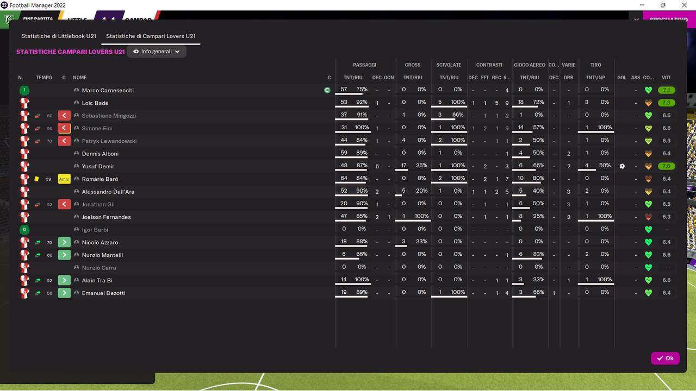
Task: Sort by the DRB column header
Action: pos(568,78)
